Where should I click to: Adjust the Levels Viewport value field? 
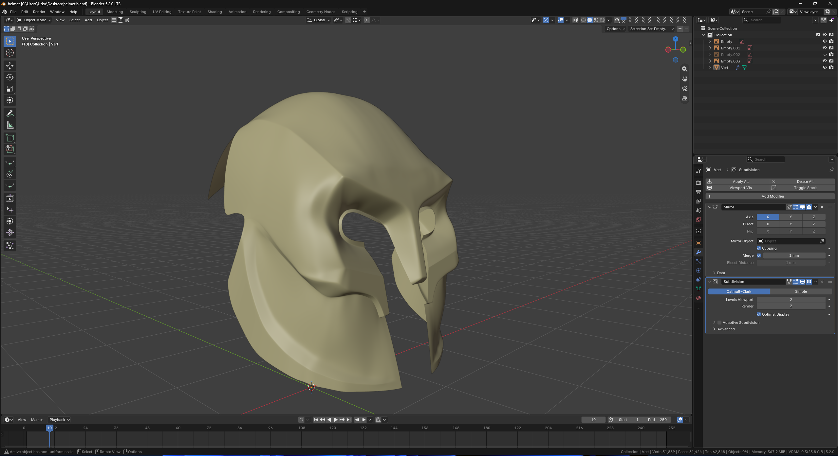[x=791, y=300]
